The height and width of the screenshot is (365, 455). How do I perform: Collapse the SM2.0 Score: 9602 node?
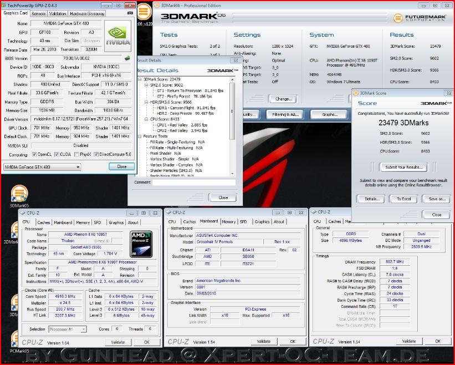tap(146, 85)
